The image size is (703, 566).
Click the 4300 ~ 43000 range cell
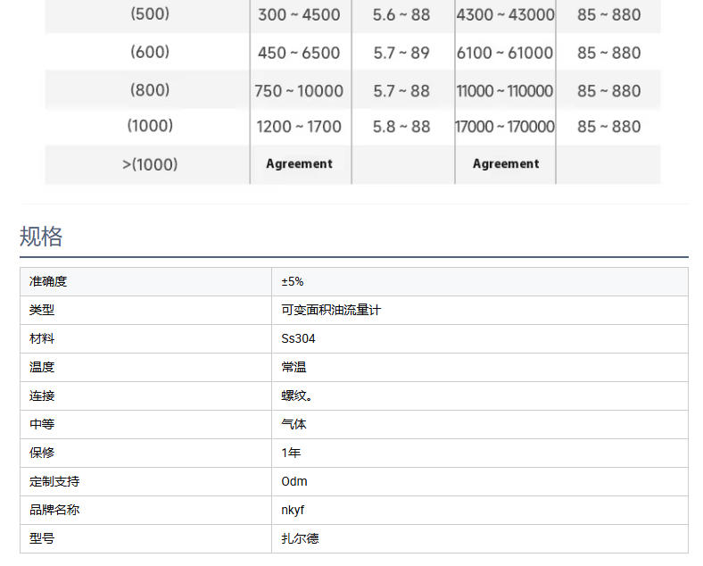pos(505,14)
